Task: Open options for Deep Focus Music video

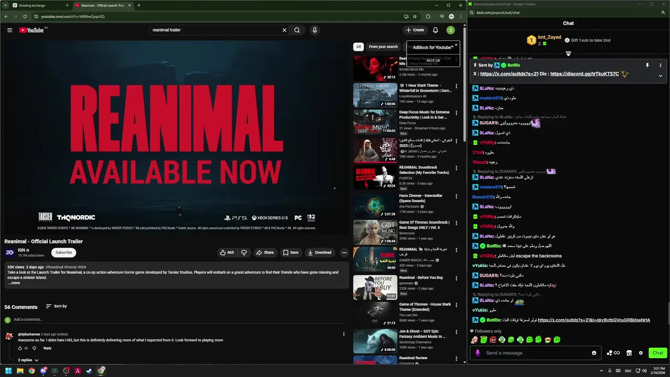Action: pyautogui.click(x=456, y=113)
